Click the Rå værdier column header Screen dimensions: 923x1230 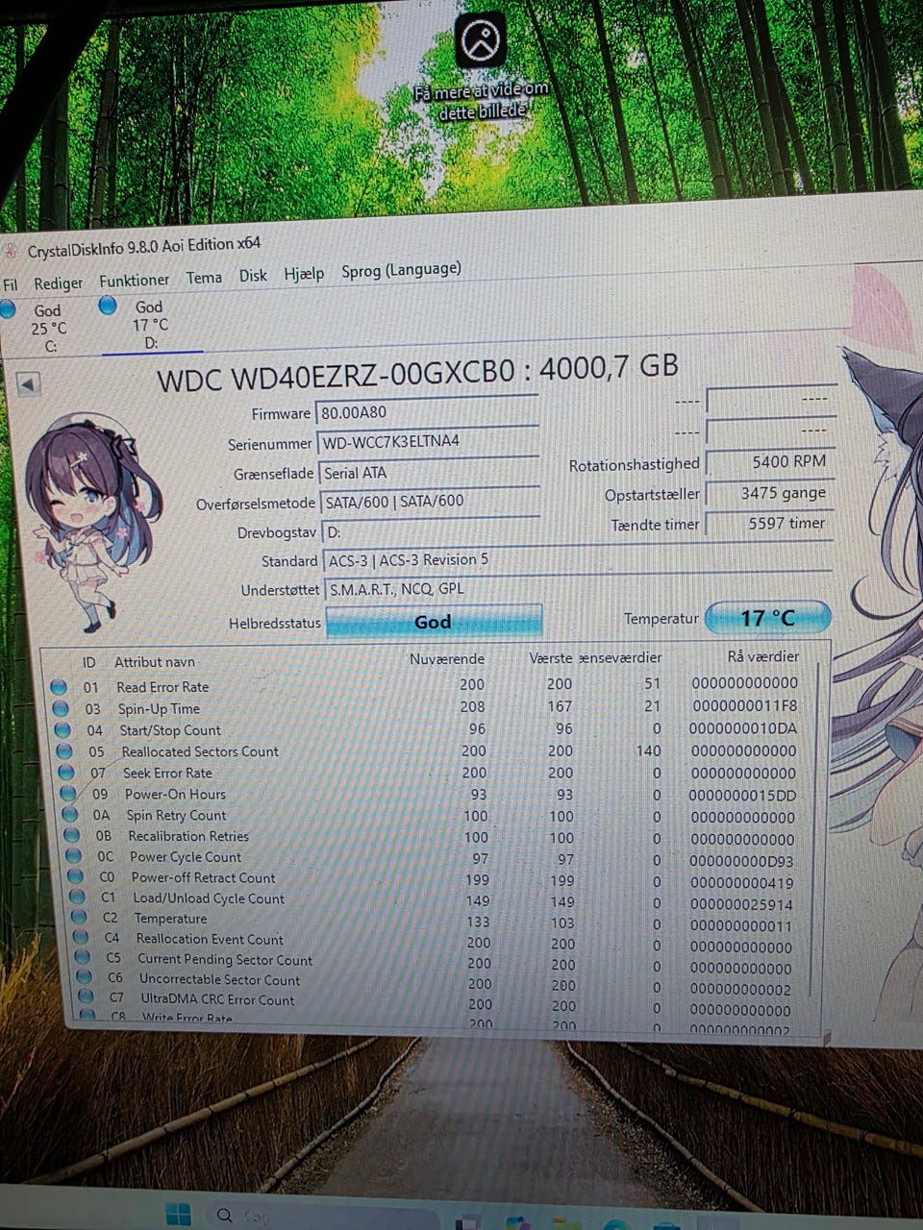762,656
